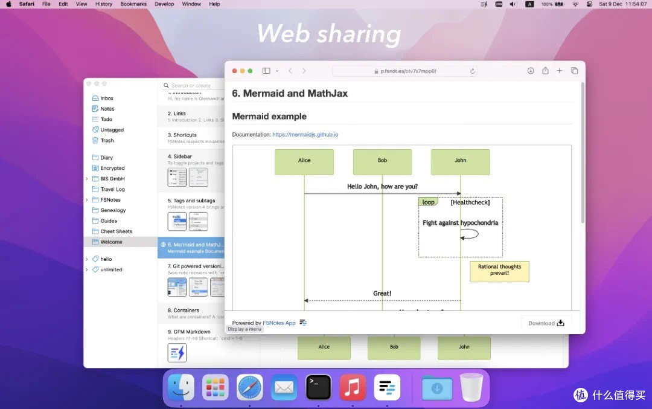Image resolution: width=652 pixels, height=409 pixels.
Task: Expand the FSNotes folder chevron
Action: 87,200
